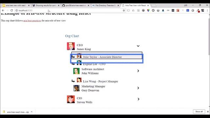
Task: Close the 'File Directory Treeview' tab
Action: coord(118,6)
